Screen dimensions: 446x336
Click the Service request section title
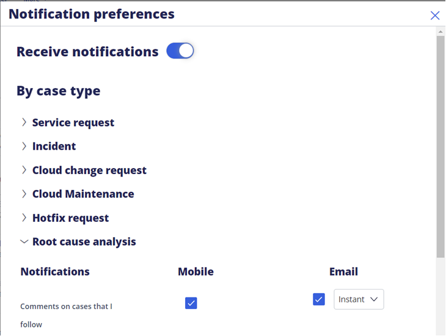(x=73, y=122)
